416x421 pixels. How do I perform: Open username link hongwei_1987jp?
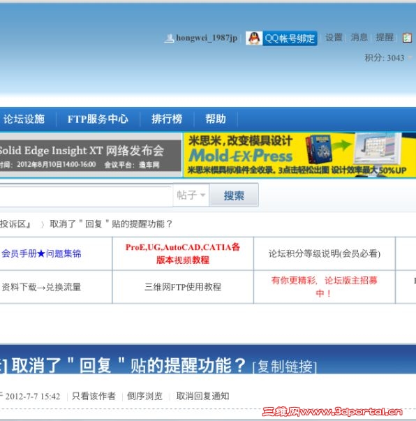tap(207, 38)
